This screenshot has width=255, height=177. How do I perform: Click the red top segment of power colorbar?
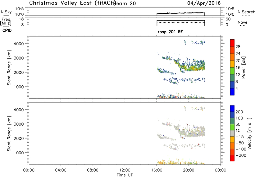click(x=232, y=43)
